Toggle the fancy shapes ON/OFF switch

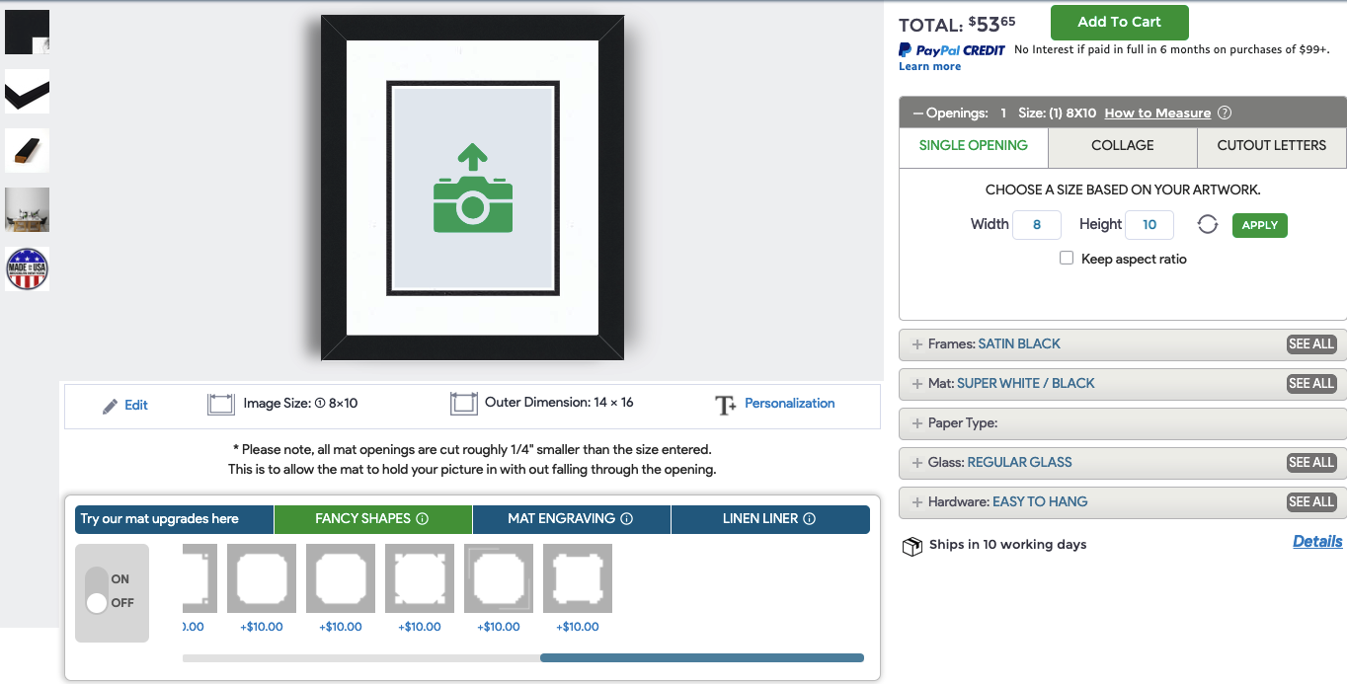click(97, 591)
